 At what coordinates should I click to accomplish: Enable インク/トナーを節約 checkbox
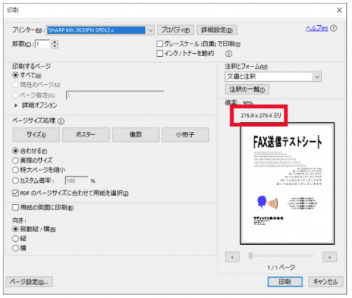click(x=160, y=53)
